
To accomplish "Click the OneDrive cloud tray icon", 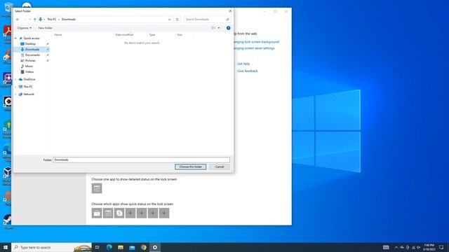I will (402, 247).
